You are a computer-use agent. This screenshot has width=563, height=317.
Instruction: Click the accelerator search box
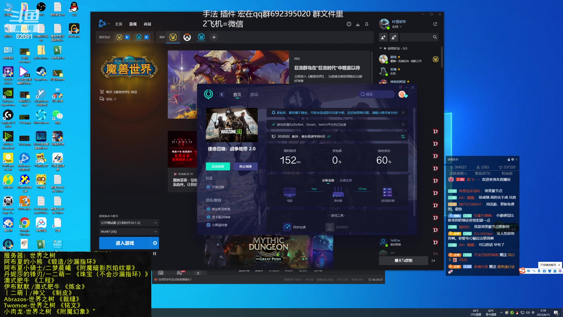click(x=377, y=94)
